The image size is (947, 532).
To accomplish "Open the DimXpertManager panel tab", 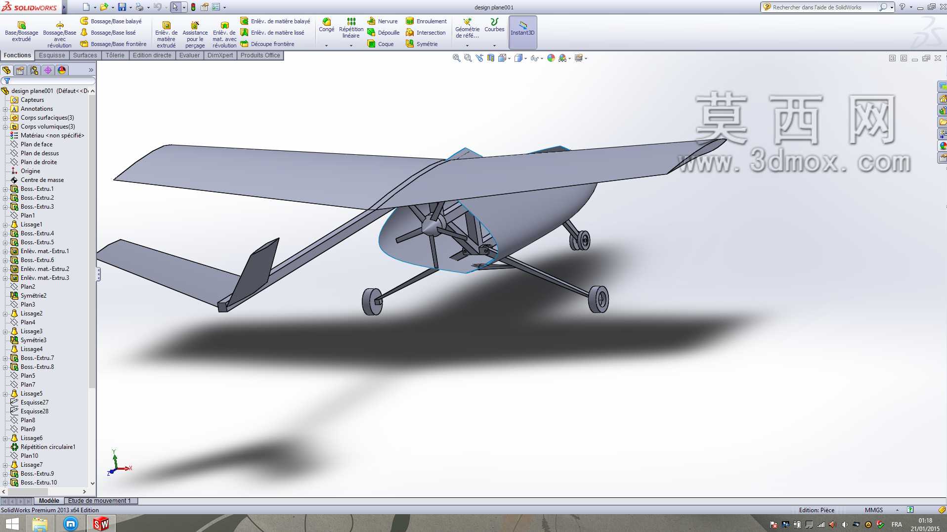I will point(48,70).
